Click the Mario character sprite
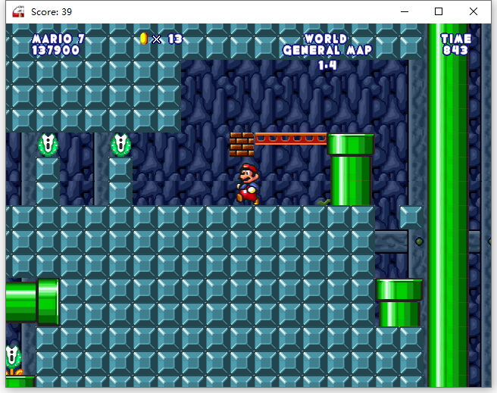Viewport: 497px width, 393px height. pos(248,184)
